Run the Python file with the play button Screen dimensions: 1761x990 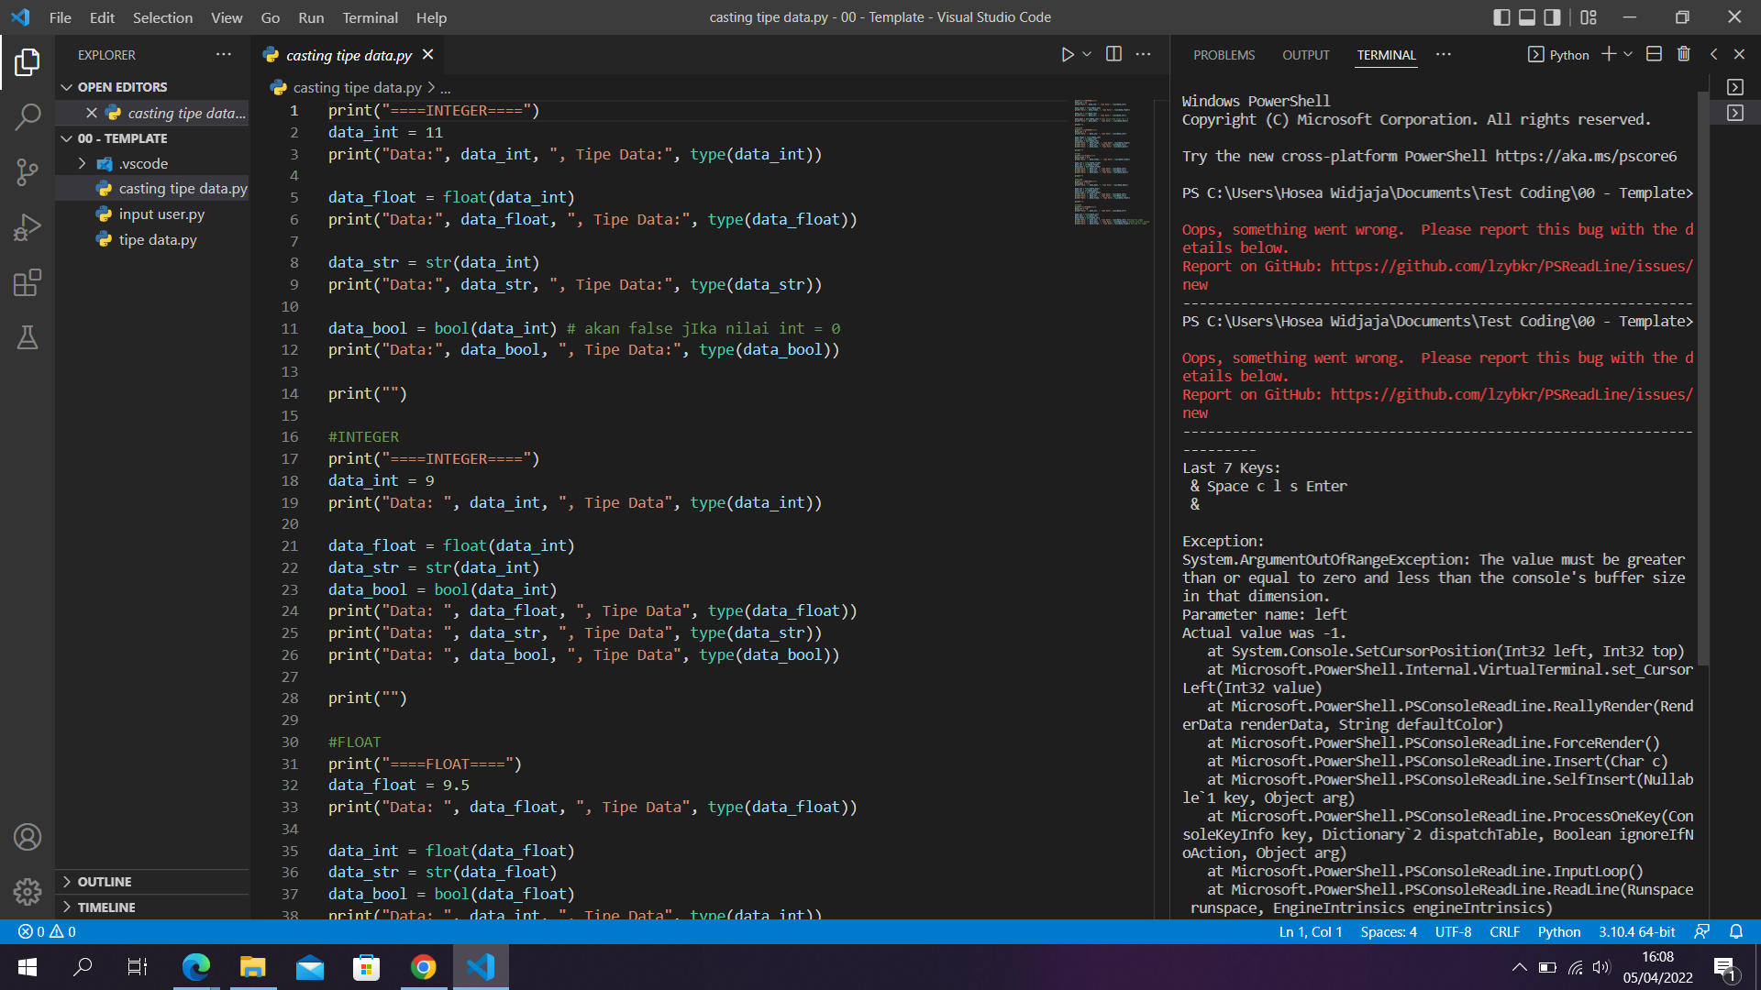1067,54
